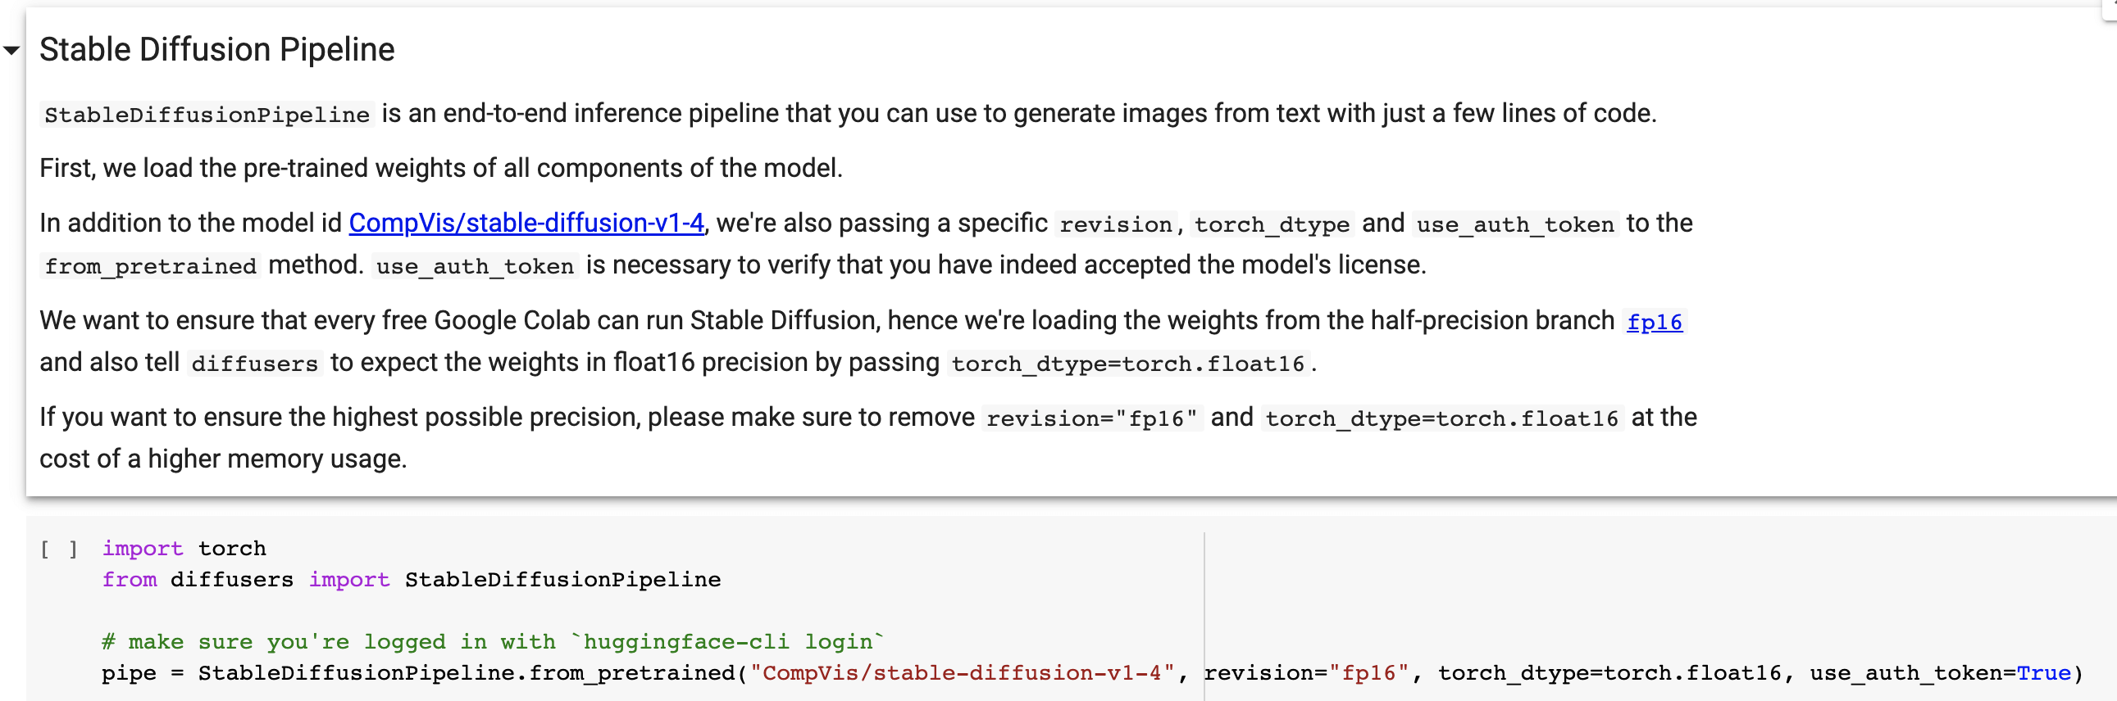The height and width of the screenshot is (701, 2117).
Task: Click the 'from diffusers import StableDiffusionPipeline' line
Action: pyautogui.click(x=411, y=579)
